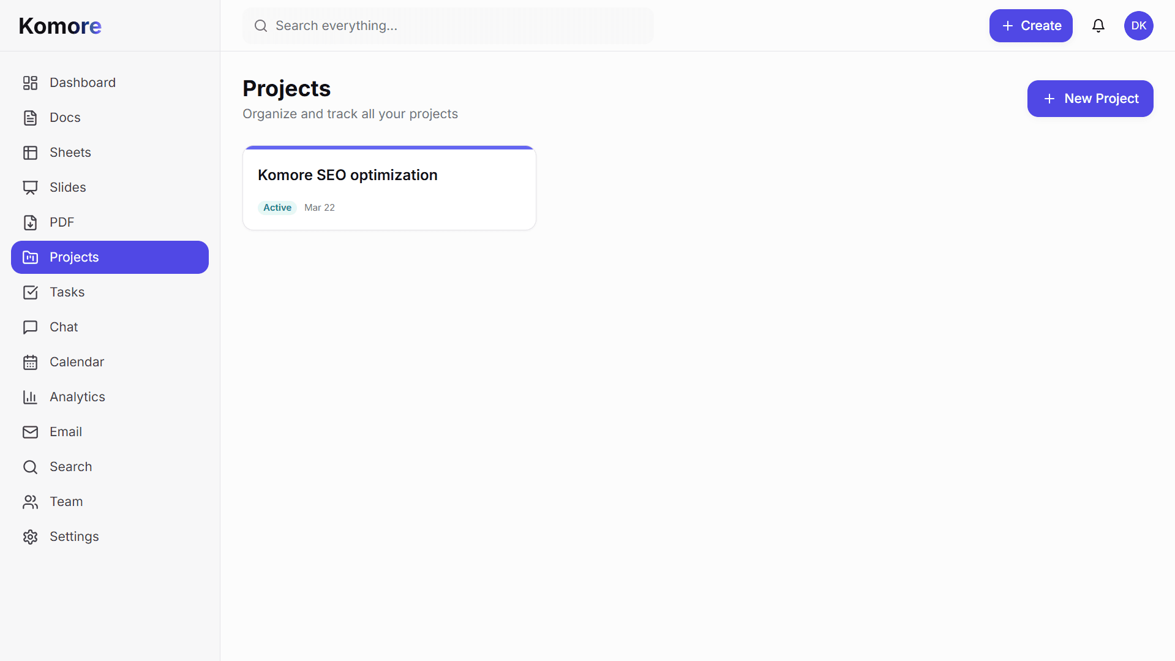Click the Calendar icon in sidebar
This screenshot has width=1175, height=661.
pos(31,361)
